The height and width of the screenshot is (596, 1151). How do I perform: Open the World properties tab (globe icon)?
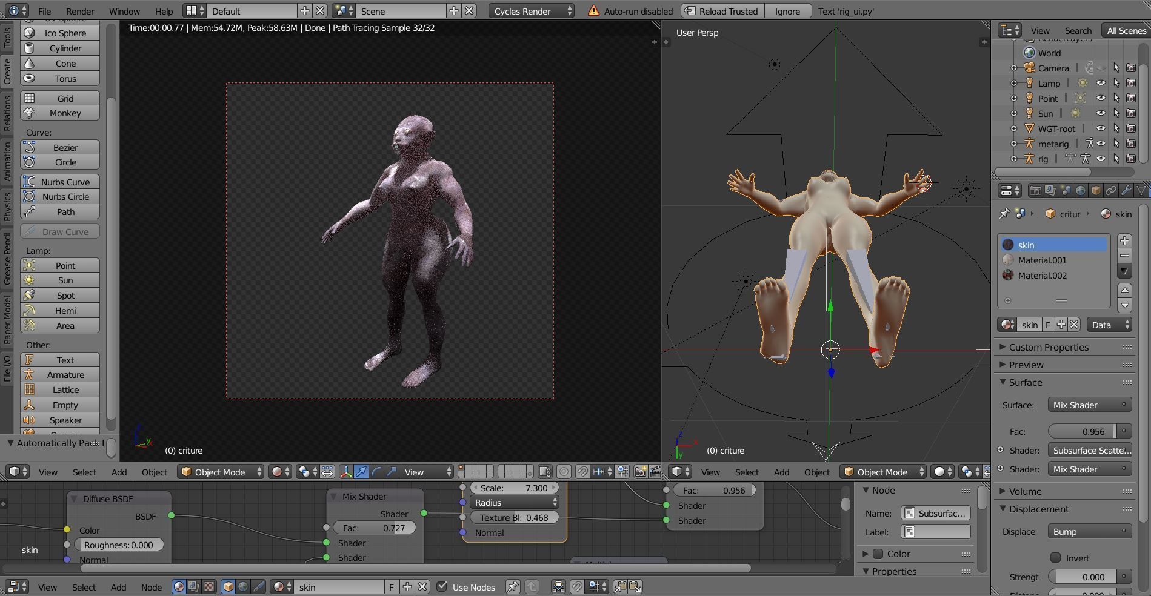[x=1081, y=191]
